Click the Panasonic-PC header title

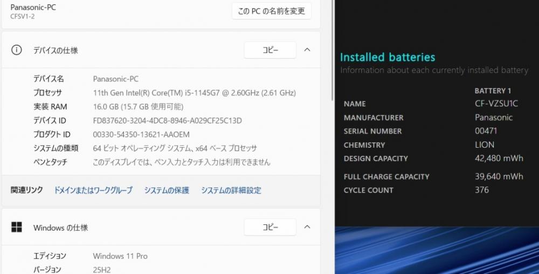(33, 7)
